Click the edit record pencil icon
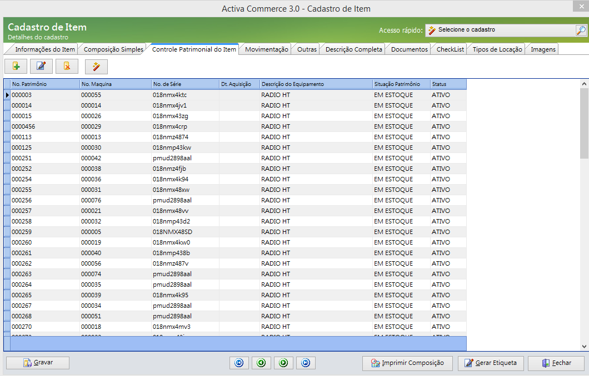This screenshot has width=589, height=376. (41, 67)
